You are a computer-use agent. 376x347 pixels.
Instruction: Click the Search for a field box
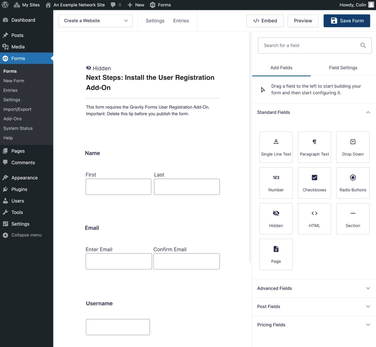[315, 45]
